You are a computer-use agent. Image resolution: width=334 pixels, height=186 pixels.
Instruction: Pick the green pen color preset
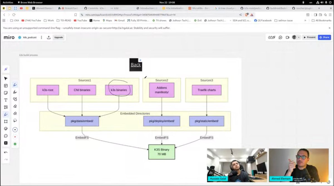pos(15,144)
